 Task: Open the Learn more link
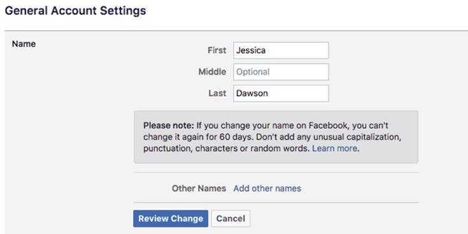click(x=334, y=148)
